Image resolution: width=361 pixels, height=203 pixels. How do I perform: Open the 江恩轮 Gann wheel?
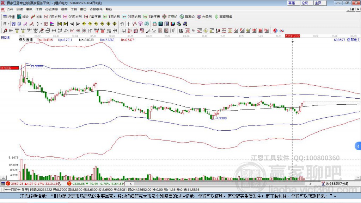point(170,17)
